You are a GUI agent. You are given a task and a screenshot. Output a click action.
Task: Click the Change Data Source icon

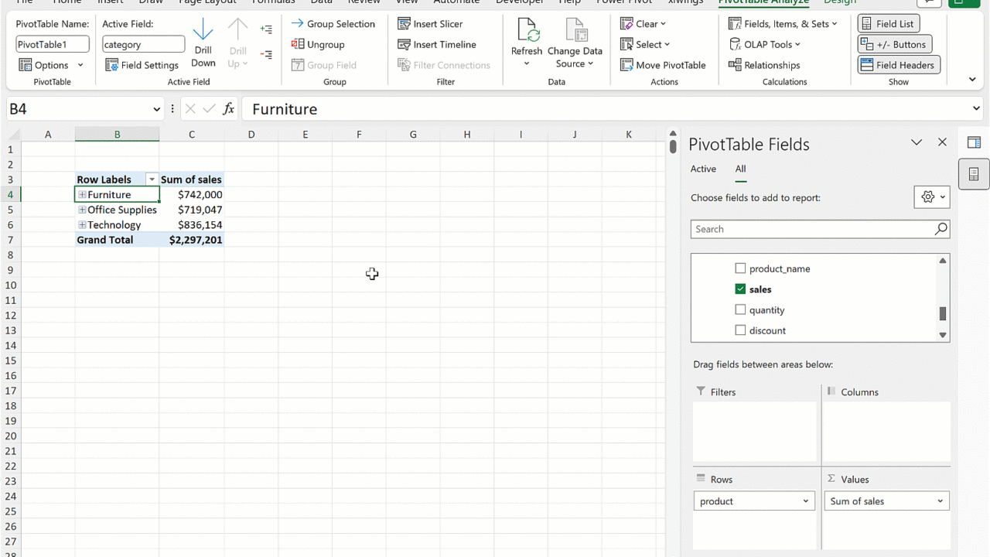tap(575, 31)
